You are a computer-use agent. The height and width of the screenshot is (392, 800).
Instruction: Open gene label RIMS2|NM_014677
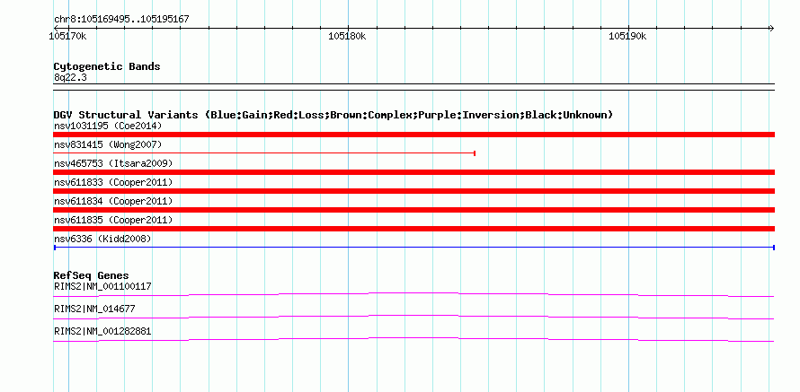[94, 309]
